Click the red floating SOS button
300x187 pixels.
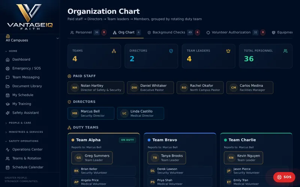coord(284,177)
